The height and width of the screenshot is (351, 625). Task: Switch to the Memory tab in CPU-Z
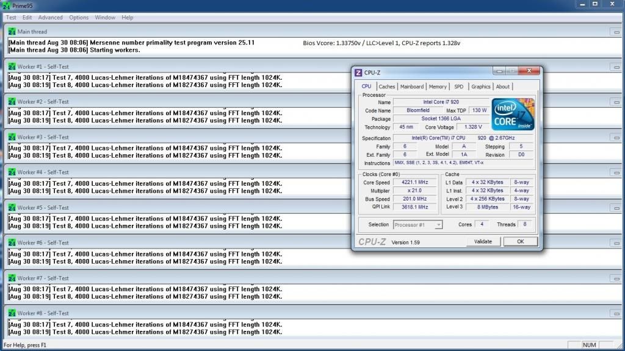click(438, 87)
